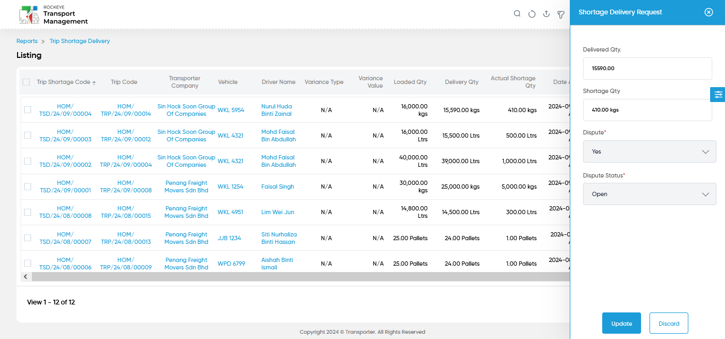The image size is (725, 339).
Task: Click the Delivered Qty. input field
Action: tap(647, 69)
